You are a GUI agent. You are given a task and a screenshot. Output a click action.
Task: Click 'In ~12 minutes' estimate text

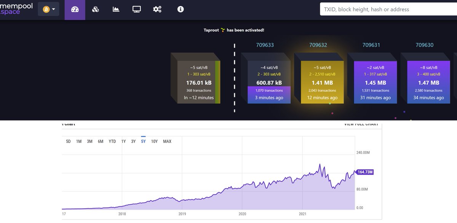pyautogui.click(x=199, y=98)
